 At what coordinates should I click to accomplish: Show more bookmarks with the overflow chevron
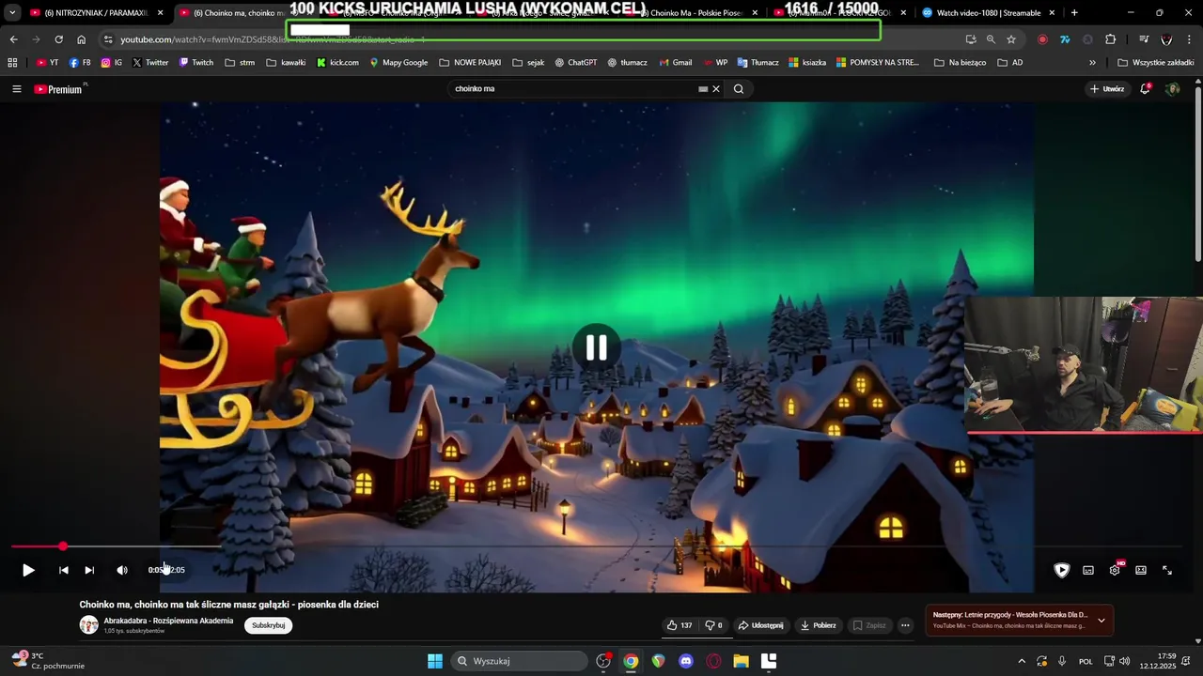click(x=1092, y=63)
